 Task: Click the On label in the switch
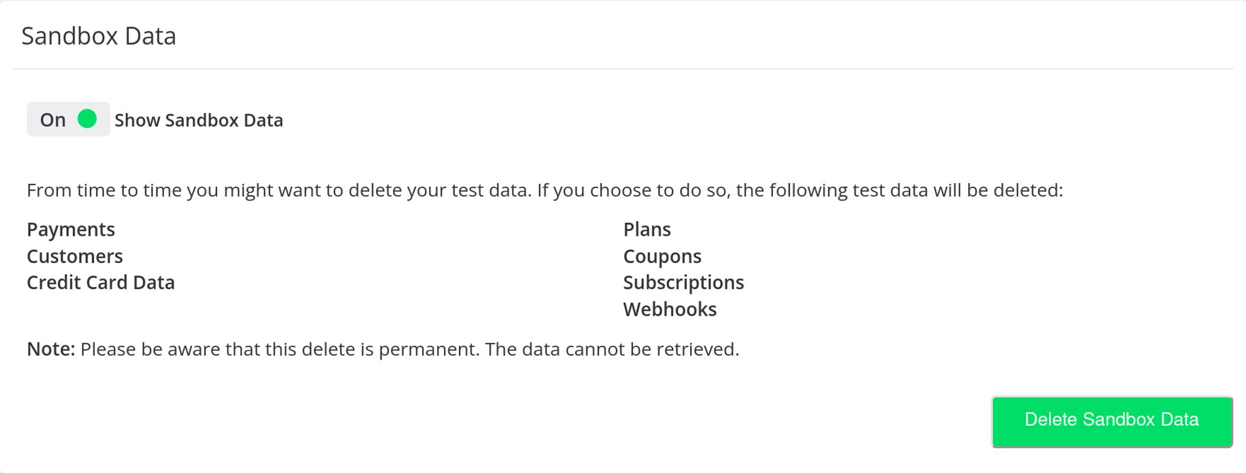tap(53, 120)
